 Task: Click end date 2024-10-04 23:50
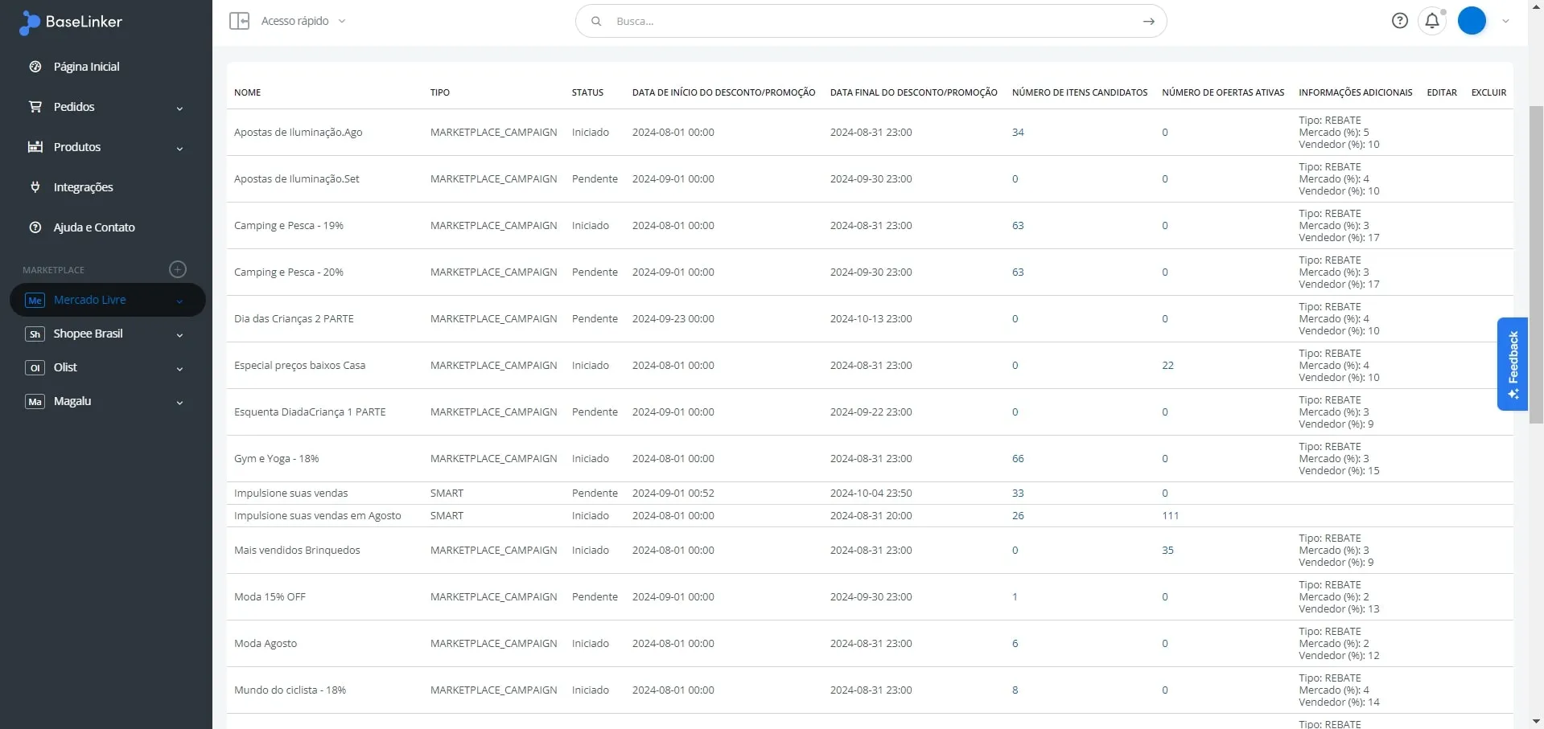(x=871, y=494)
